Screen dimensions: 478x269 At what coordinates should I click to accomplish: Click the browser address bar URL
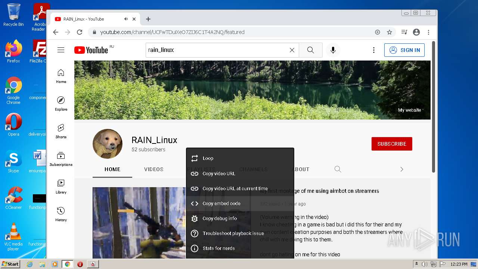coord(172,32)
